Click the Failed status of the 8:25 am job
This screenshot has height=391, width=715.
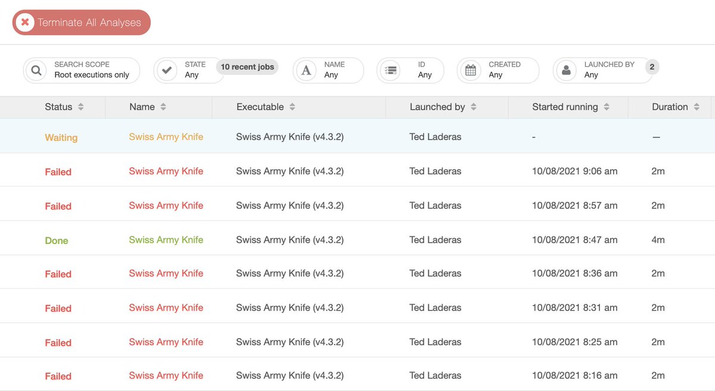click(58, 343)
